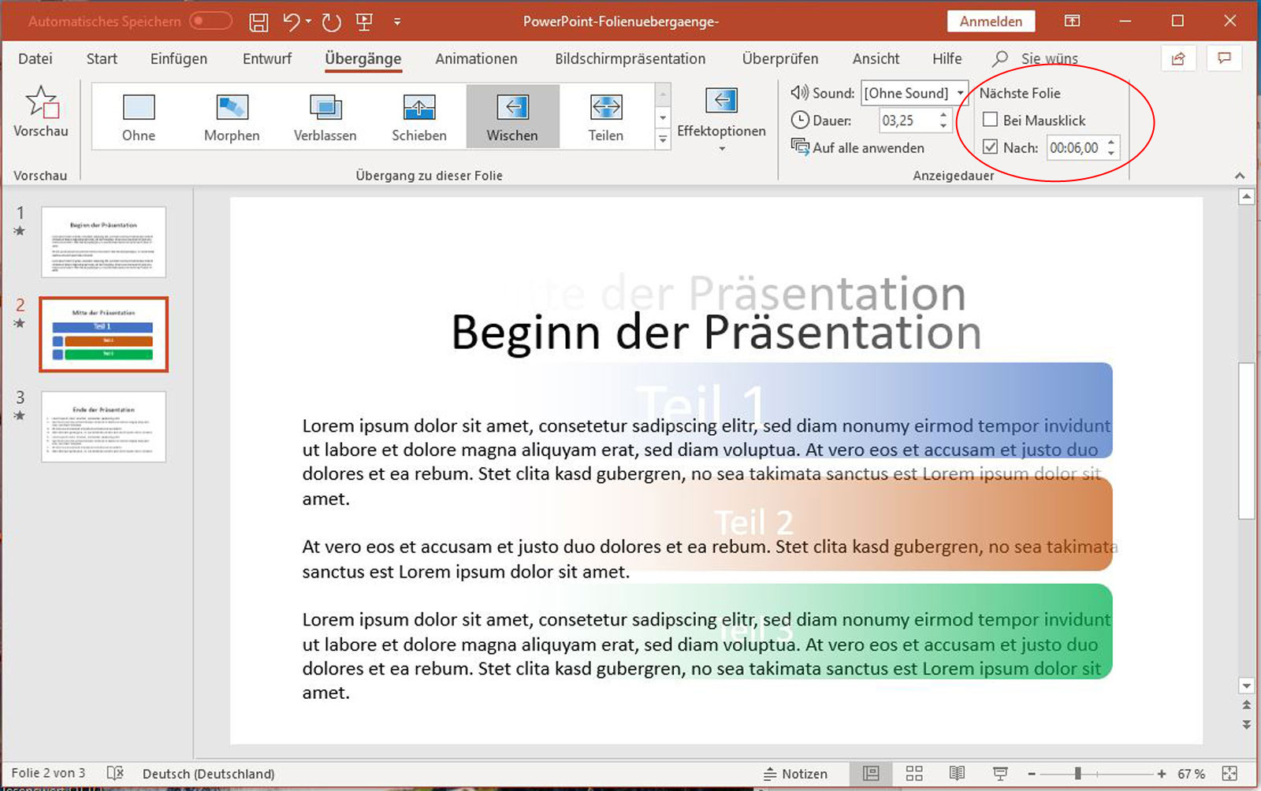Select slide 3 thumbnail

click(x=104, y=426)
